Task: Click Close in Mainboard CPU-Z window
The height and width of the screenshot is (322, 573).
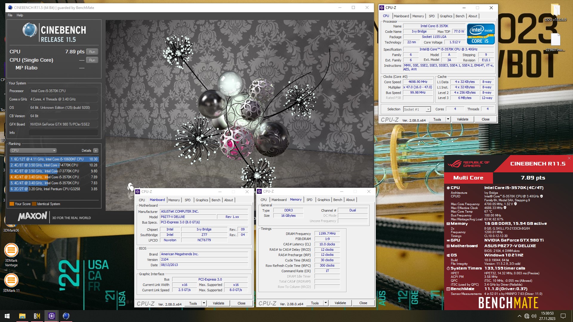Action: (241, 304)
